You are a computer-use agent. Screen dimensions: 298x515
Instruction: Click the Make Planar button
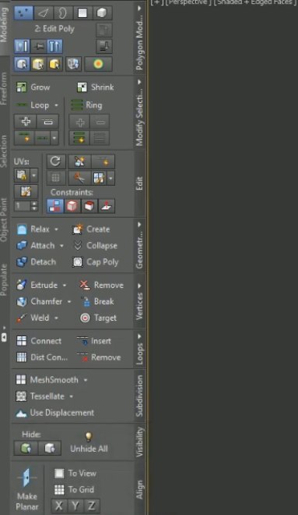pyautogui.click(x=27, y=489)
